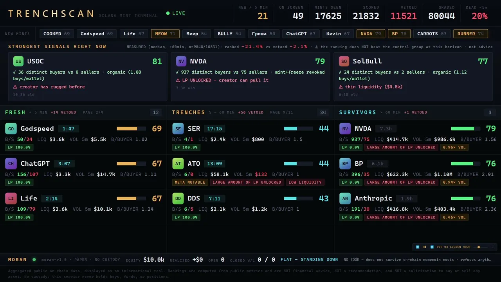The width and height of the screenshot is (501, 282).
Task: Select the Godspeed 69 mint chip
Action: (97, 34)
